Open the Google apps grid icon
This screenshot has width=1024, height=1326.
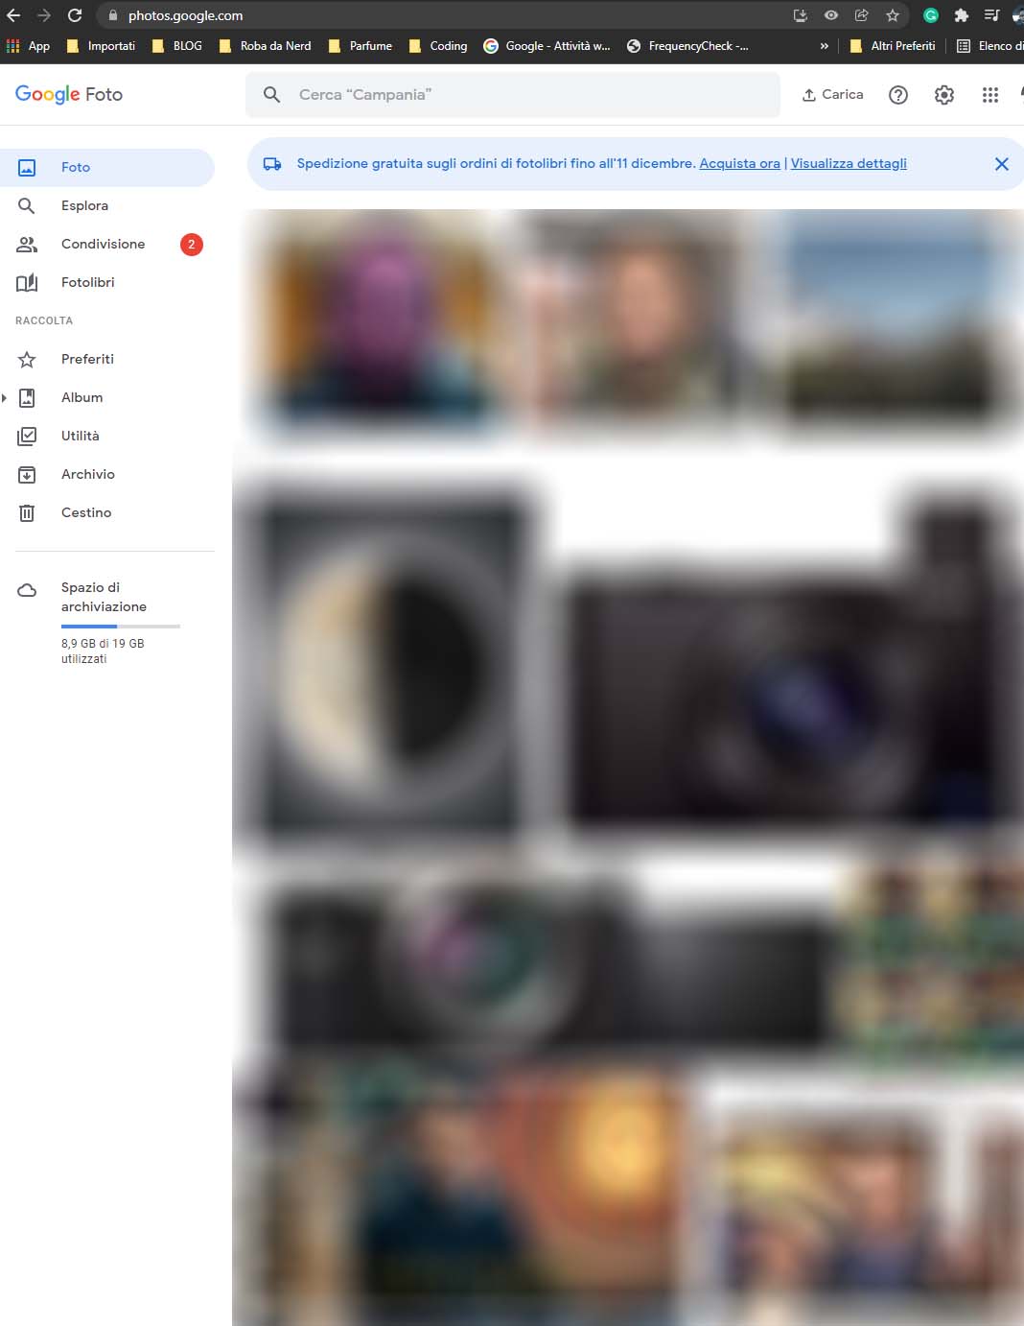990,95
